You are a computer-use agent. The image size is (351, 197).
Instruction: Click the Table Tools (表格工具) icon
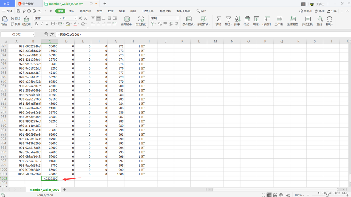click(x=308, y=19)
